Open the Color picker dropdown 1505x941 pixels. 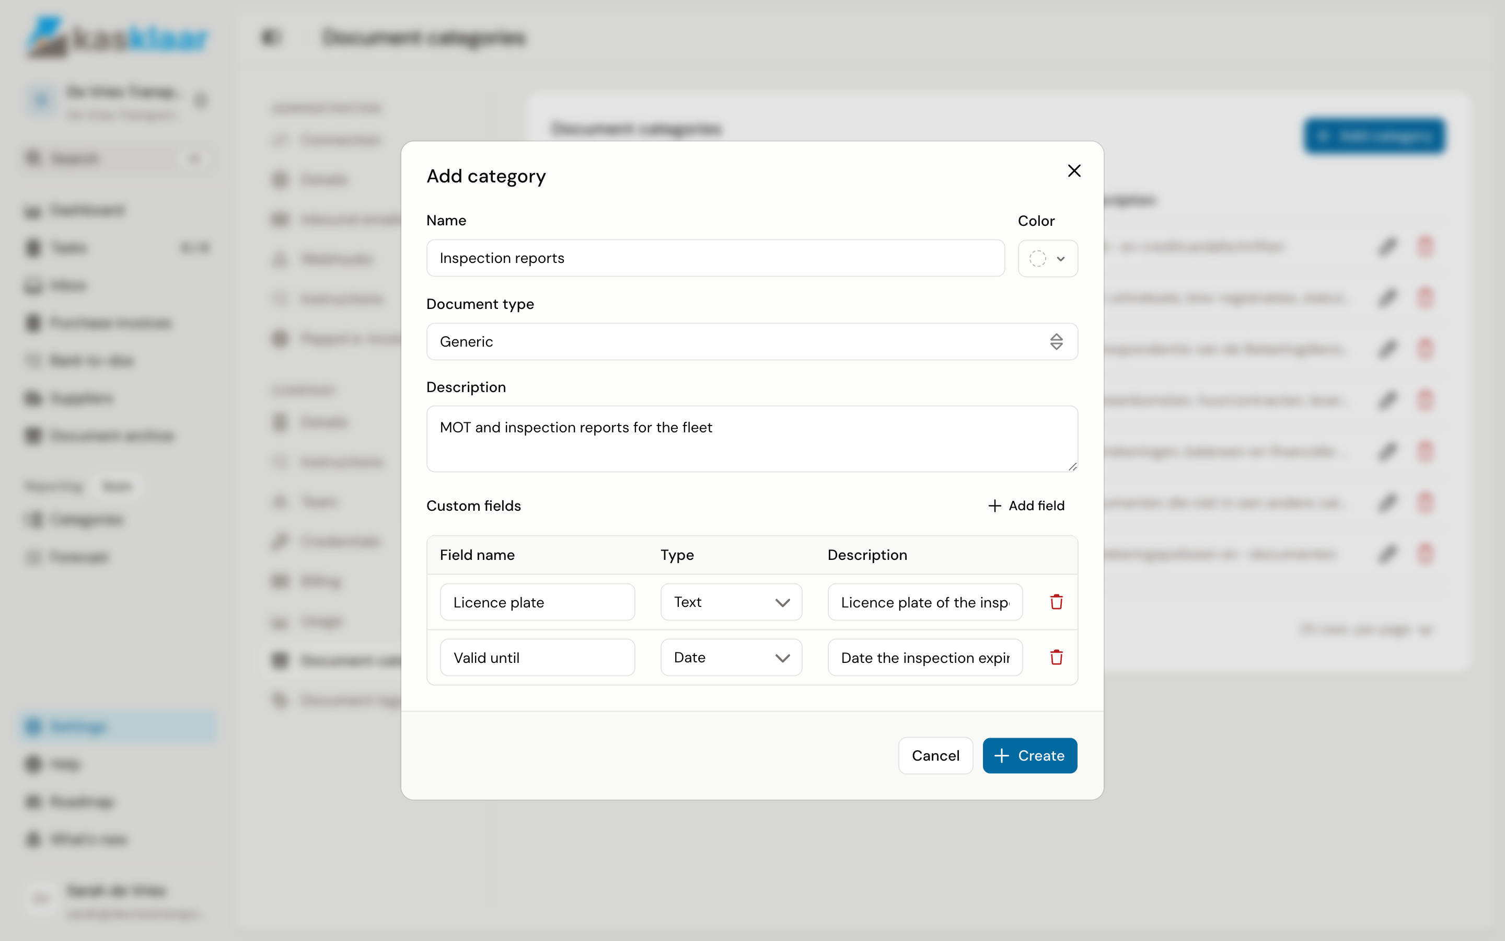click(1047, 258)
